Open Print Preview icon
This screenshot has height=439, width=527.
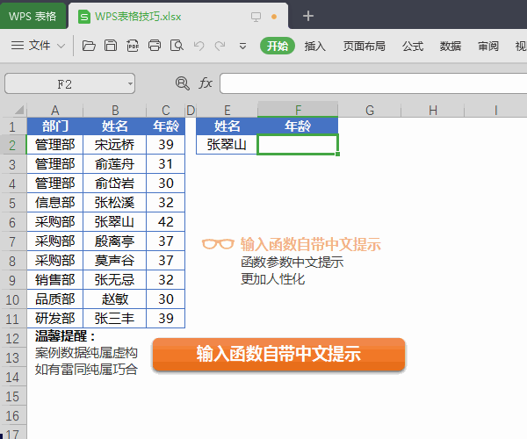[177, 46]
